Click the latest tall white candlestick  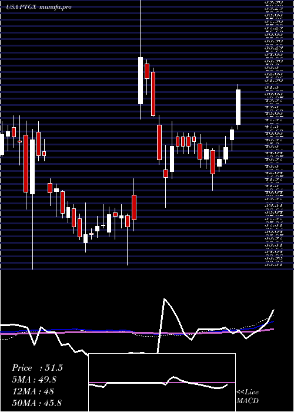[x=238, y=107]
